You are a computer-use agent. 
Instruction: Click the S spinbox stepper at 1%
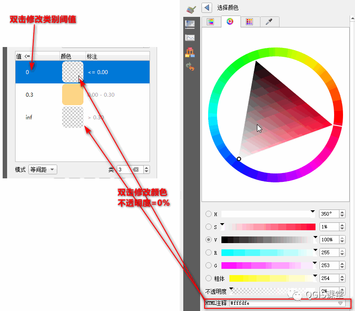pos(342,227)
